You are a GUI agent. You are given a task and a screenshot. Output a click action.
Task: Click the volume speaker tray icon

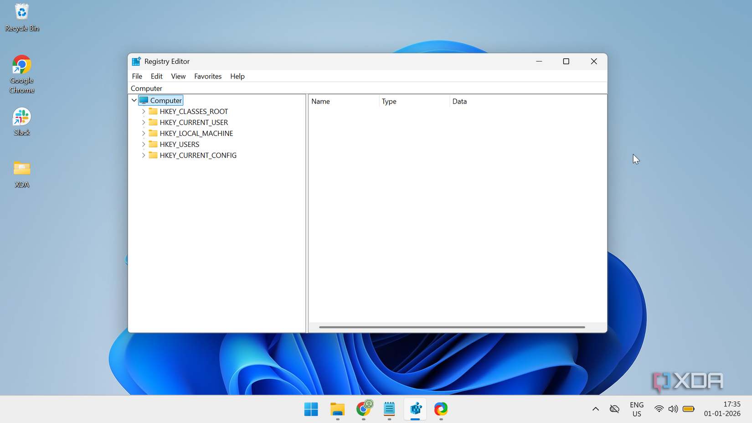(673, 409)
